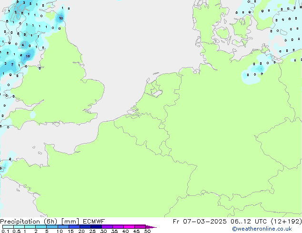Select the 1–2 mm legend color
The height and width of the screenshot is (233, 302).
point(30,227)
